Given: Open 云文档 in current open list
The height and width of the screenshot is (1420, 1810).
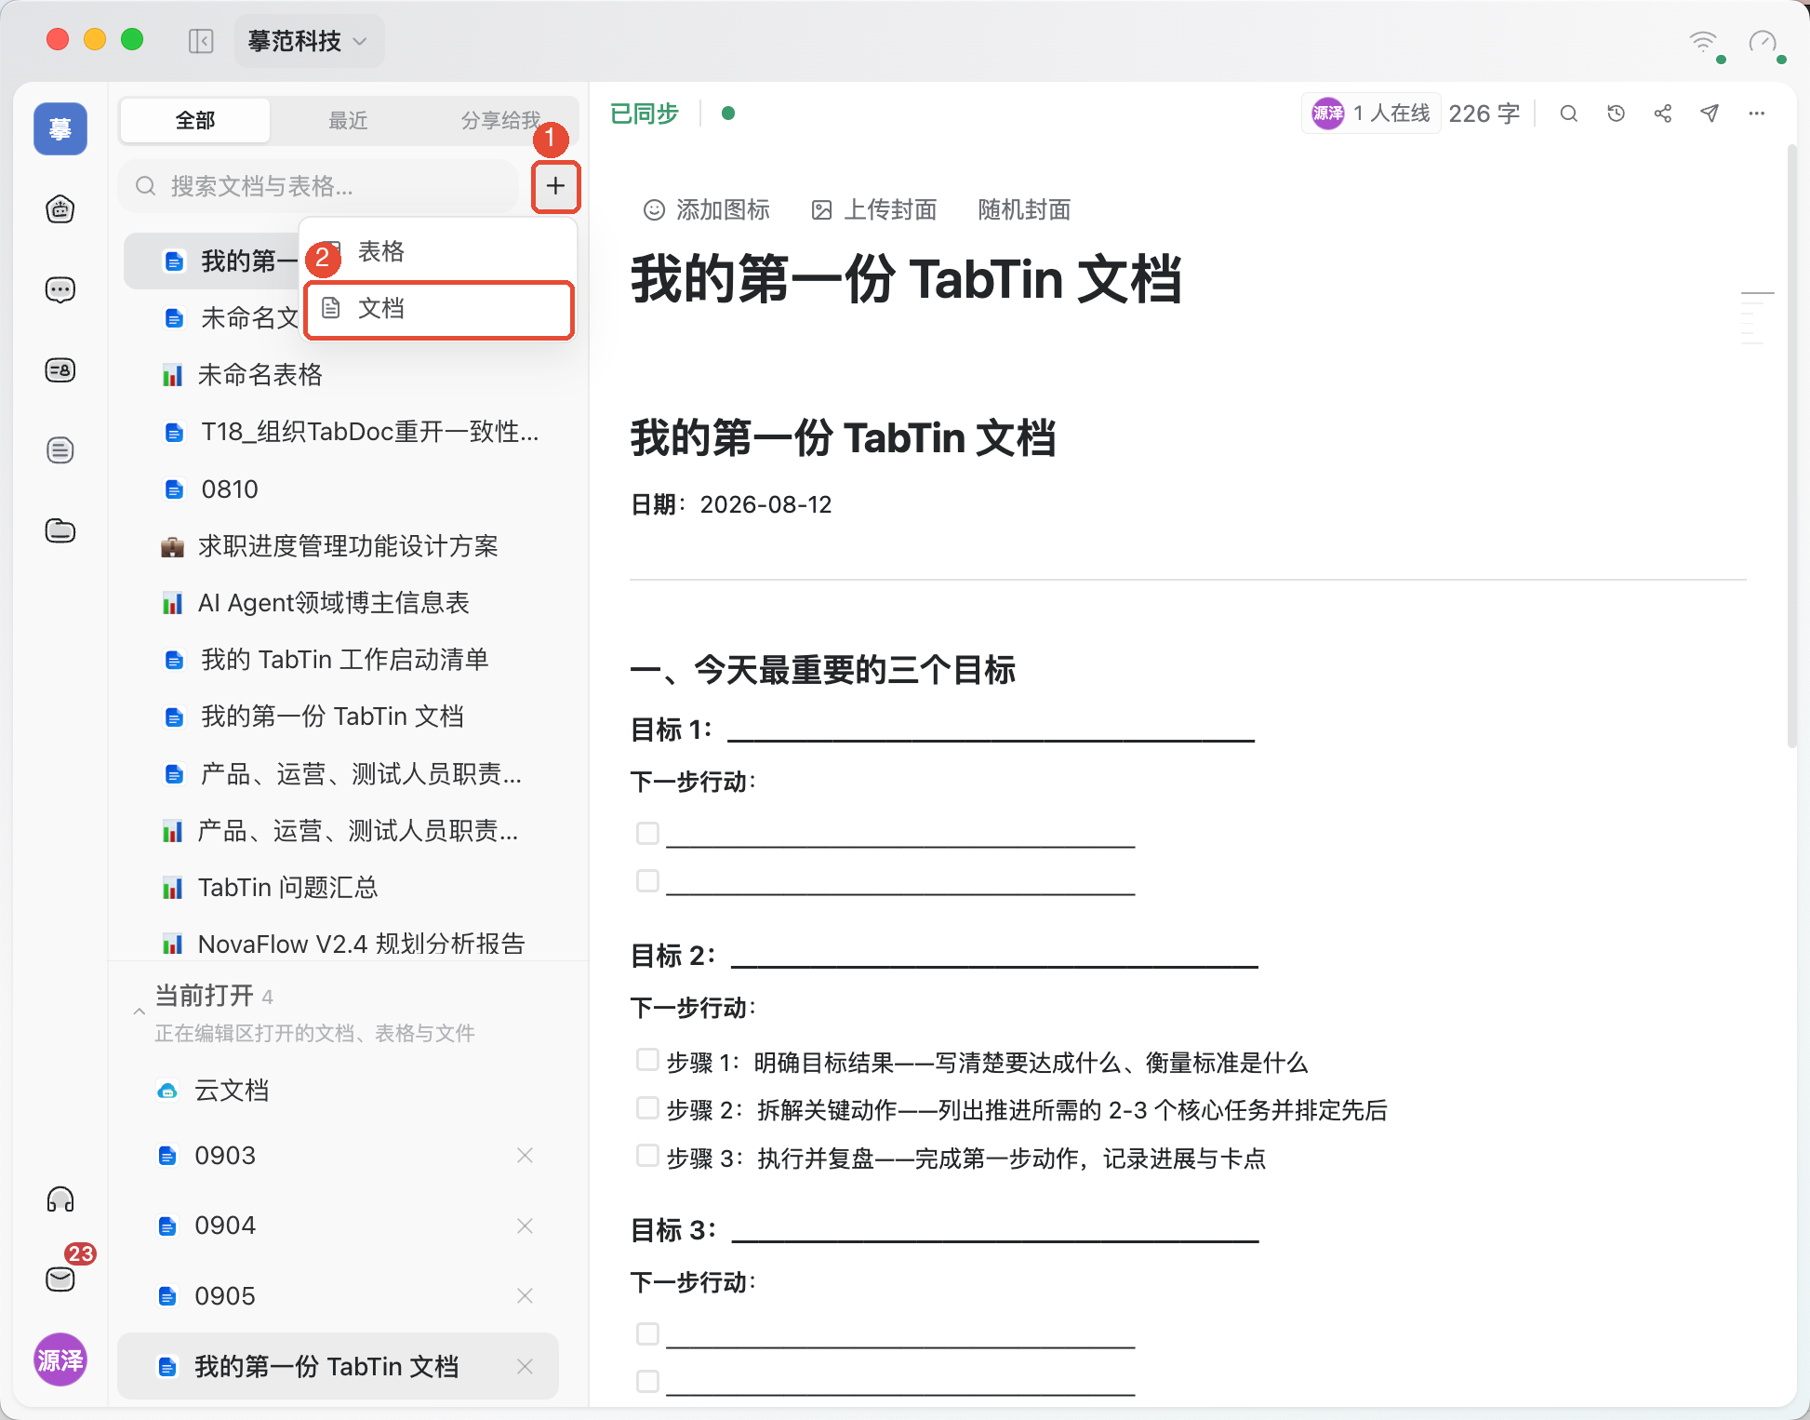Looking at the screenshot, I should (338, 1091).
